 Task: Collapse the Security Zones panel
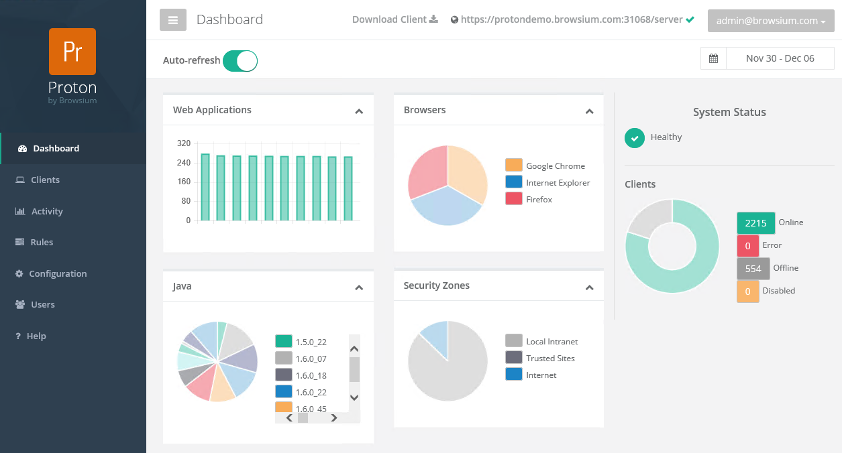(x=589, y=287)
